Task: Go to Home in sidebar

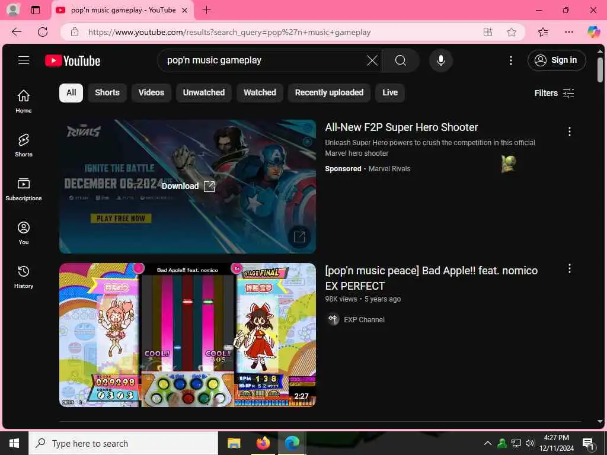Action: point(24,101)
